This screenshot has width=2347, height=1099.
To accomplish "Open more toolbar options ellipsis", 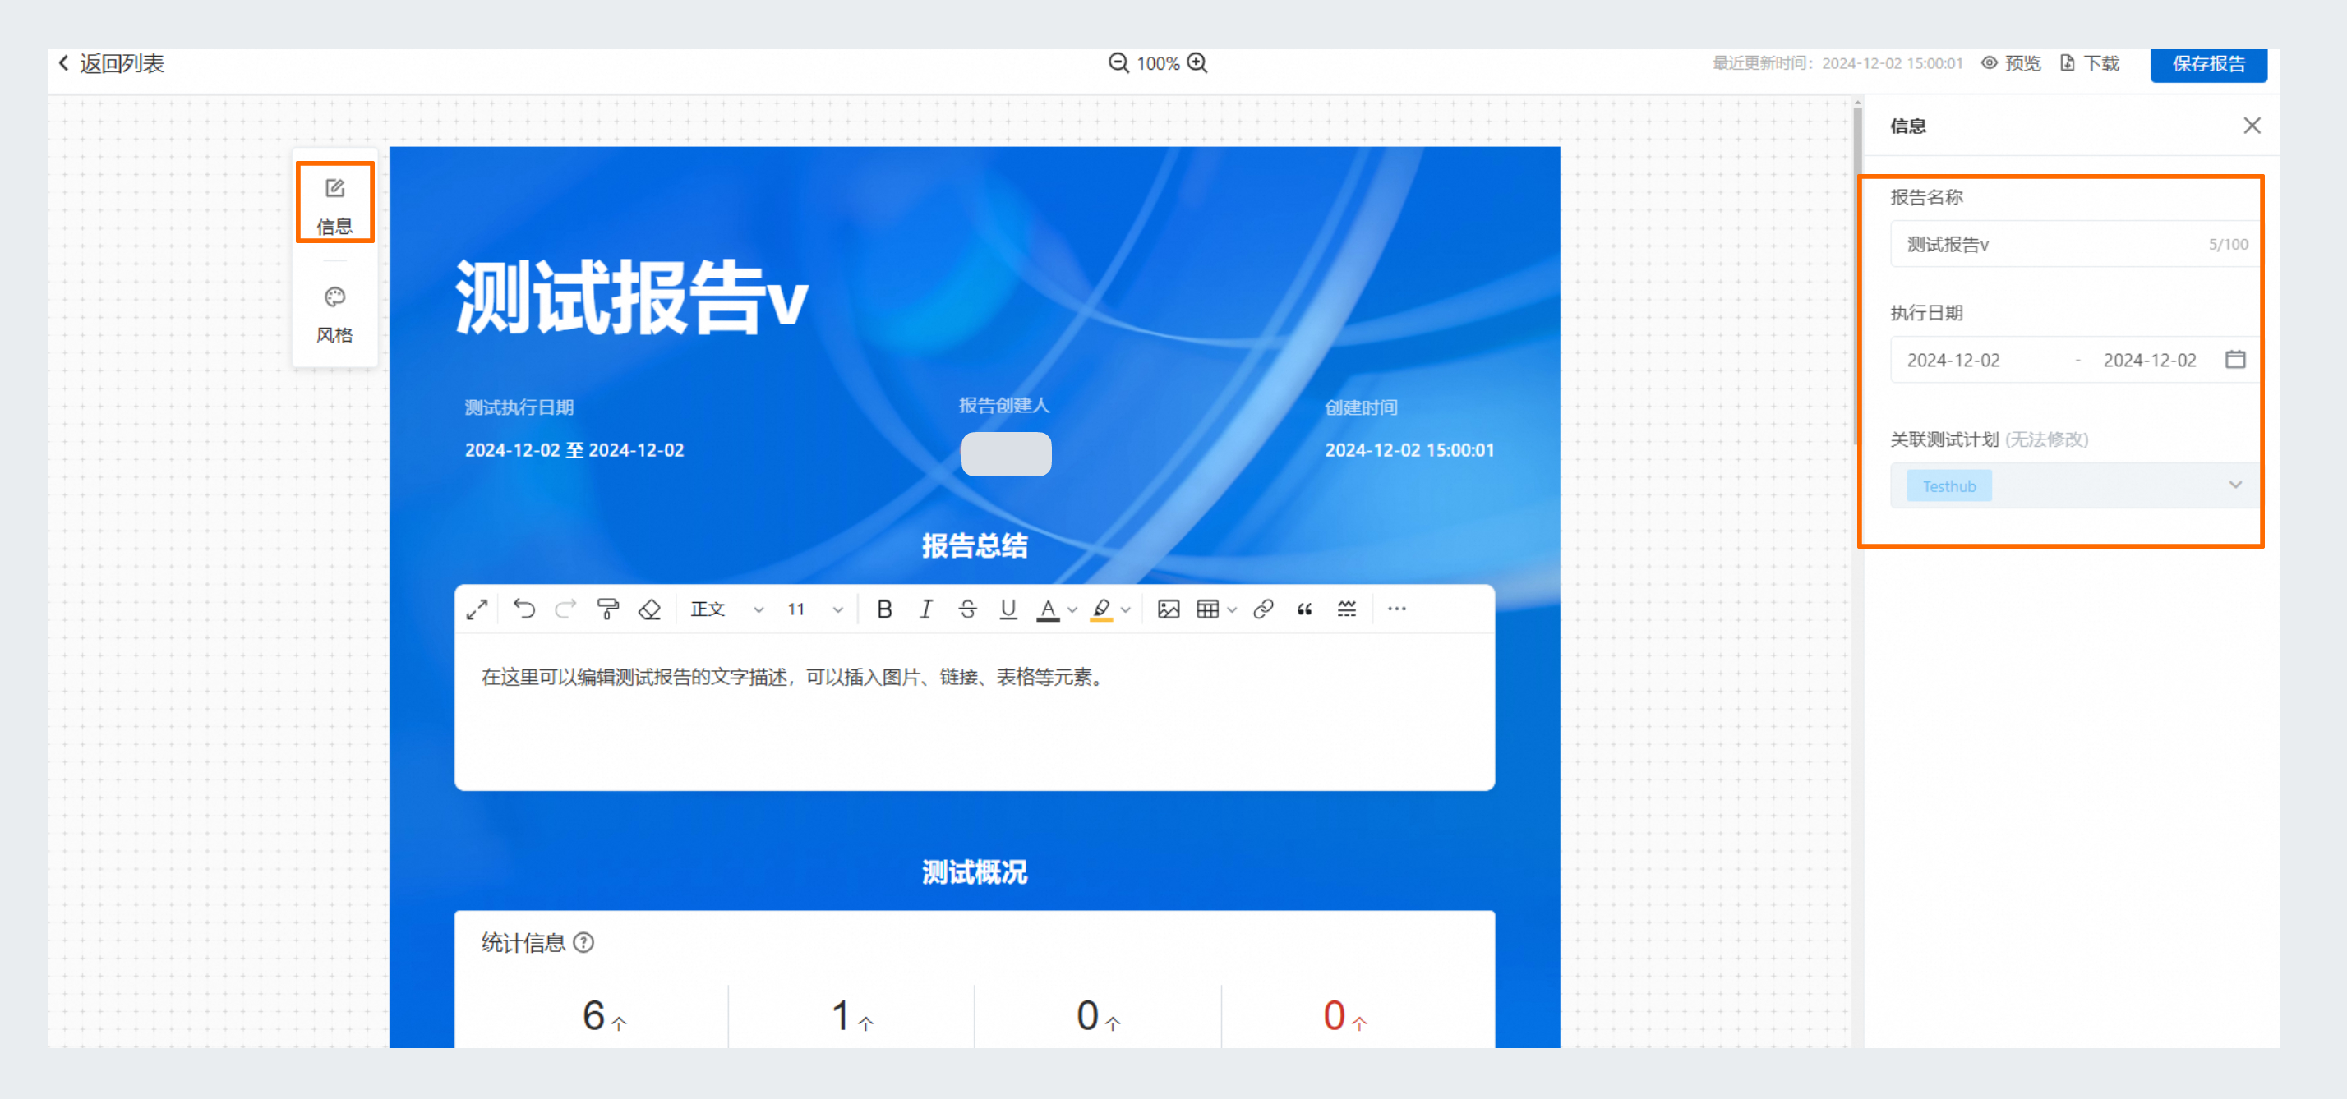I will point(1396,609).
